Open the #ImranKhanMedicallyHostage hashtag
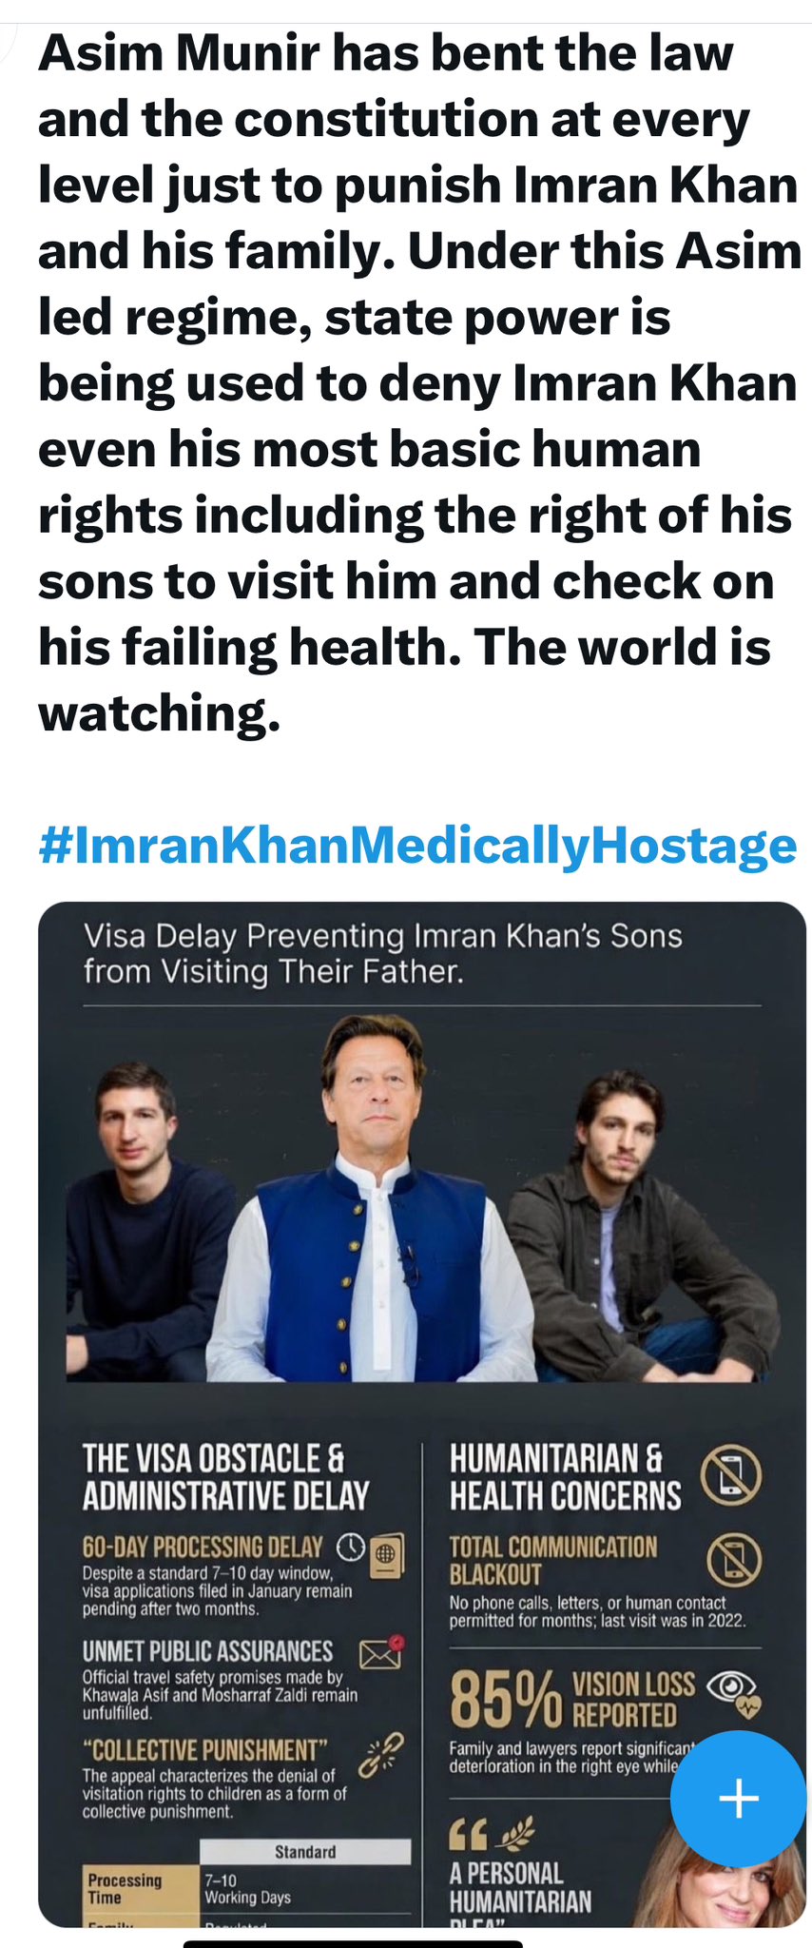 click(x=417, y=845)
